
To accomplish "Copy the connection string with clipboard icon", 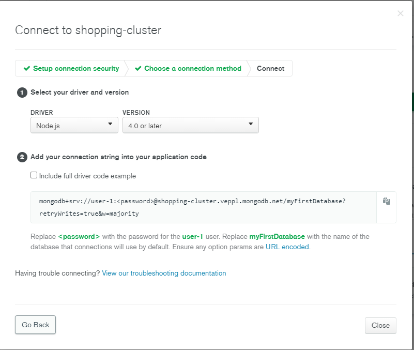I will (386, 201).
